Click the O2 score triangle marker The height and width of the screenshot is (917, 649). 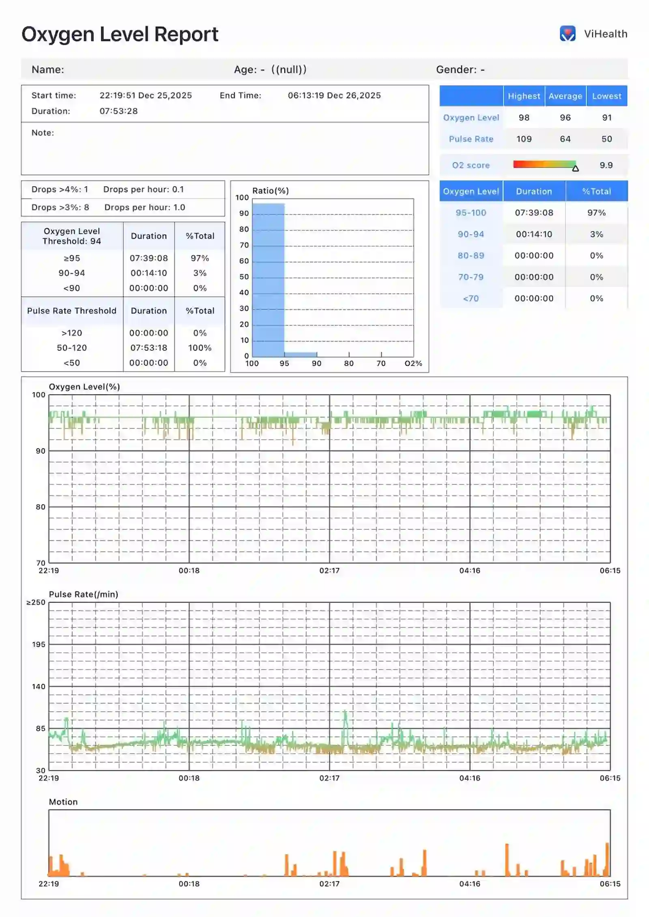575,168
